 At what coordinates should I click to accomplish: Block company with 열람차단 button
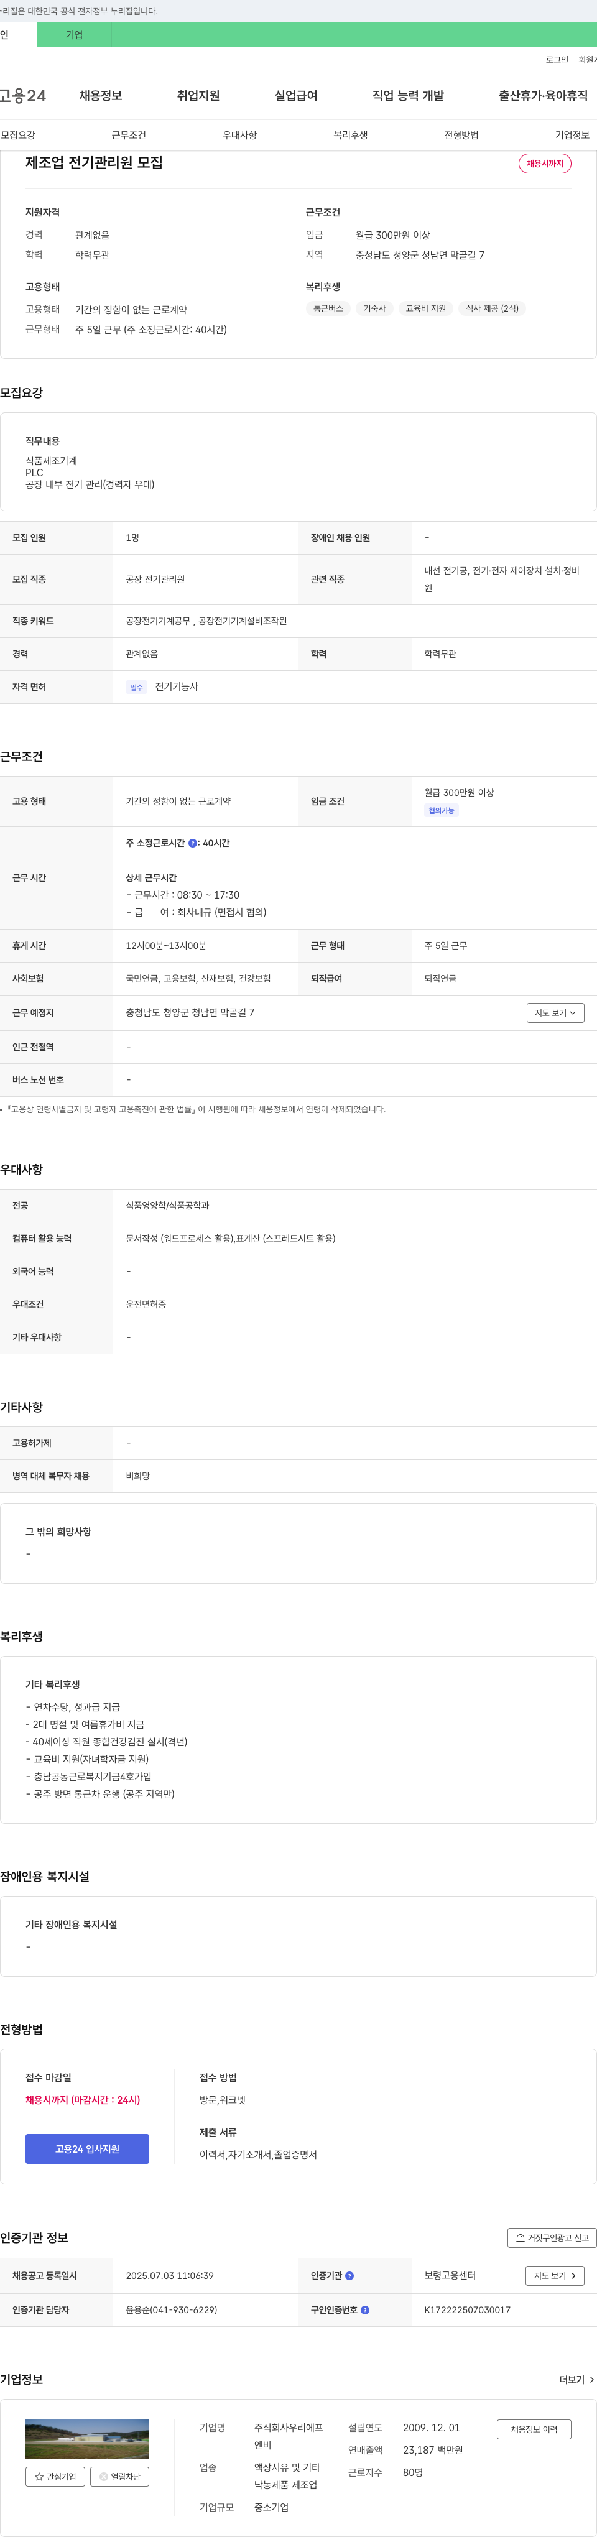119,2476
